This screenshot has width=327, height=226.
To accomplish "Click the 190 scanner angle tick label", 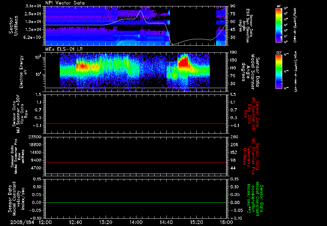I will (x=234, y=52).
